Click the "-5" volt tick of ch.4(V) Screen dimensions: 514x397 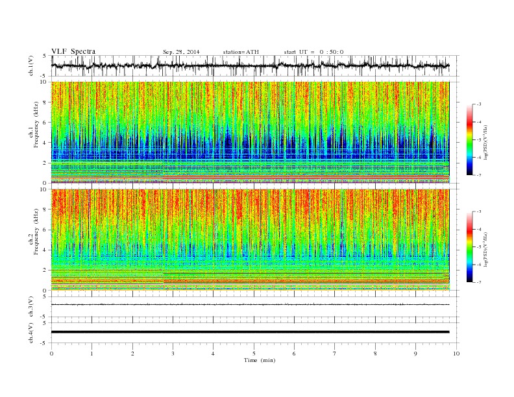pyautogui.click(x=43, y=343)
